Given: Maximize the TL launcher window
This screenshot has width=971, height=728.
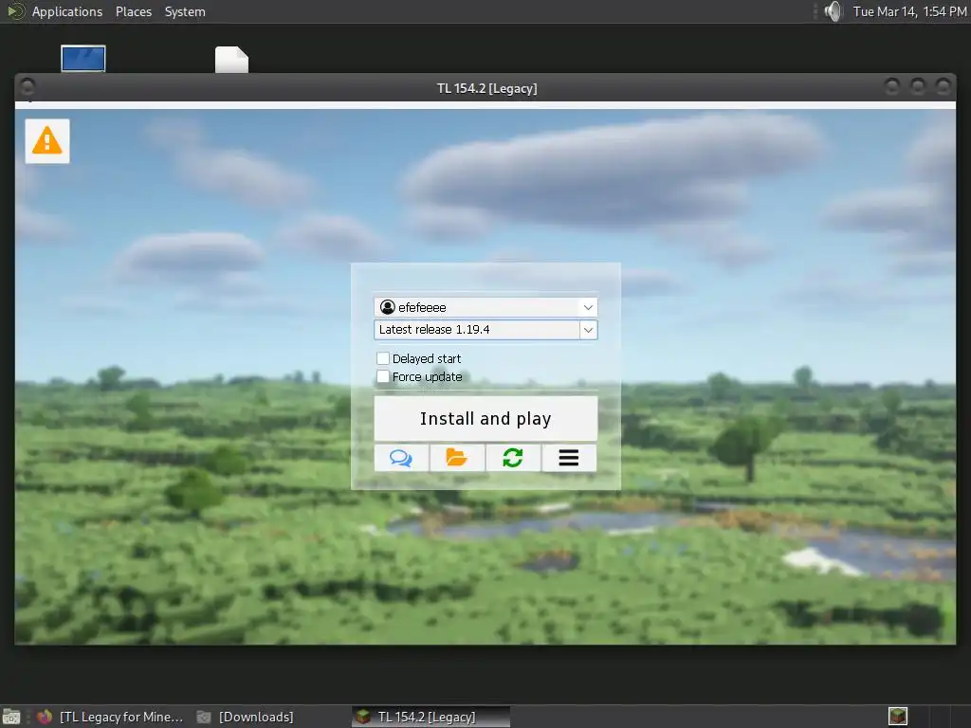Looking at the screenshot, I should click(x=918, y=86).
